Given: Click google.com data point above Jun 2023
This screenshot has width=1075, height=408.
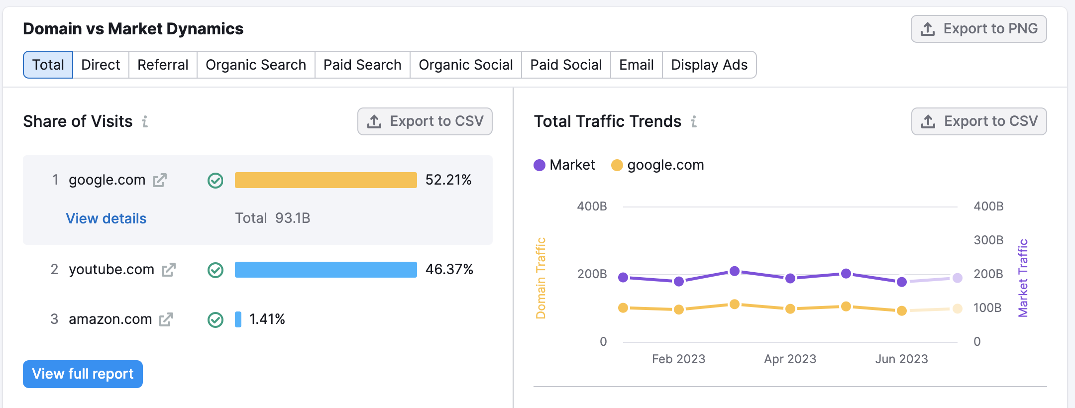Looking at the screenshot, I should point(902,311).
